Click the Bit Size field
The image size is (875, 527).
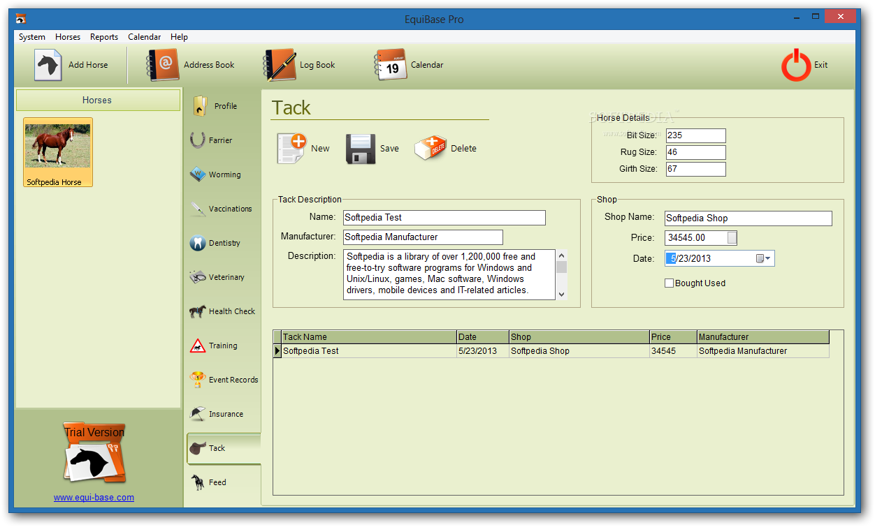click(695, 136)
